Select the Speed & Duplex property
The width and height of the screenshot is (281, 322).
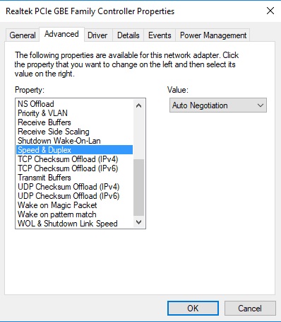point(74,150)
